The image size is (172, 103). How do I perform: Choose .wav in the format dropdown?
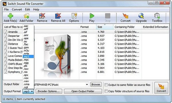[28, 81]
